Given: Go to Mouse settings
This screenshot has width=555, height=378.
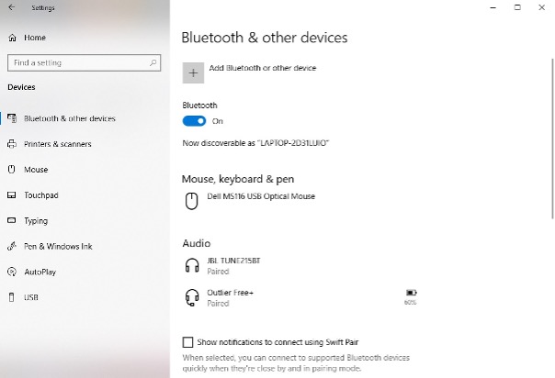Looking at the screenshot, I should tap(36, 170).
